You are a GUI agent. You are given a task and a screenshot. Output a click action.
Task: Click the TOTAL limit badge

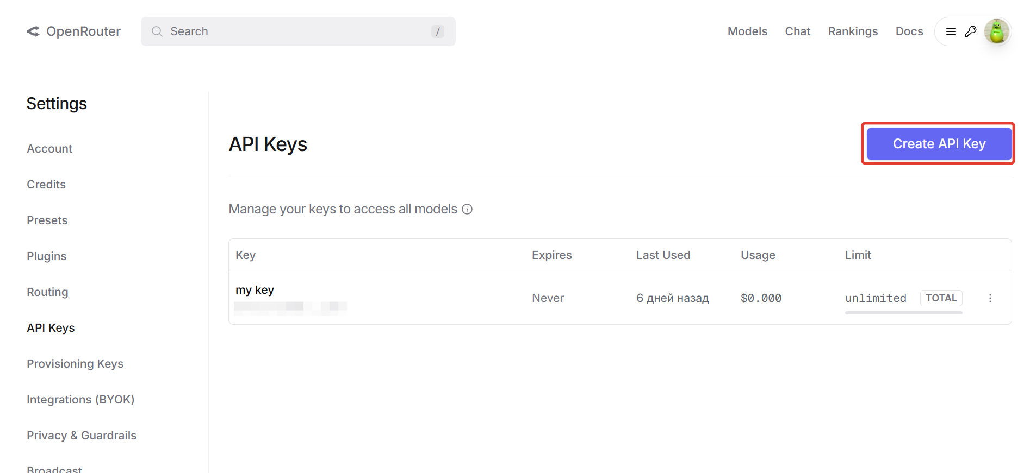tap(941, 298)
